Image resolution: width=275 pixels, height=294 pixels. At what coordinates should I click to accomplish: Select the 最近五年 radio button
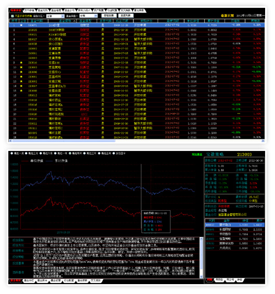click(x=99, y=154)
